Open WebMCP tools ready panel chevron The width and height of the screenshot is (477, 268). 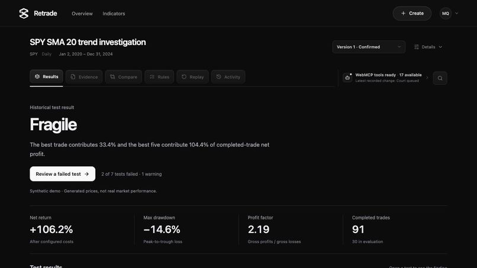(x=427, y=78)
